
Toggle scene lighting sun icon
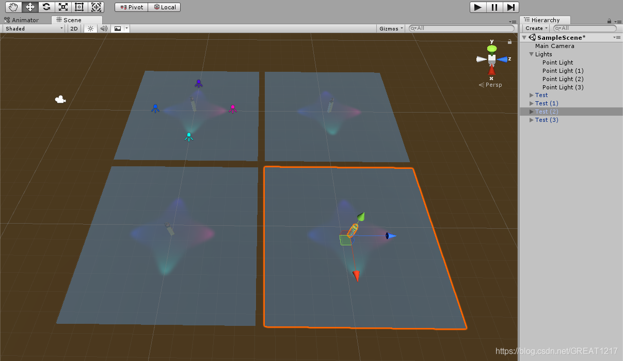[90, 28]
